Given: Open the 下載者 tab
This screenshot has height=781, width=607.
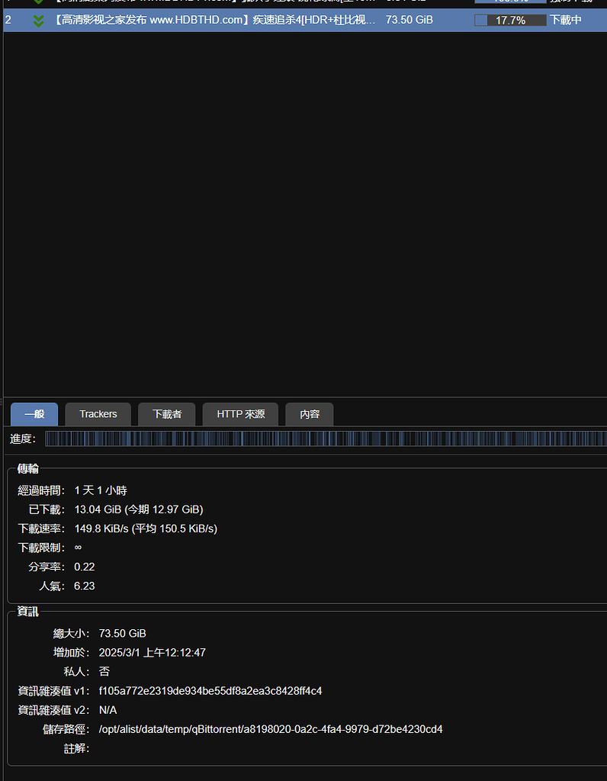Looking at the screenshot, I should pyautogui.click(x=167, y=414).
